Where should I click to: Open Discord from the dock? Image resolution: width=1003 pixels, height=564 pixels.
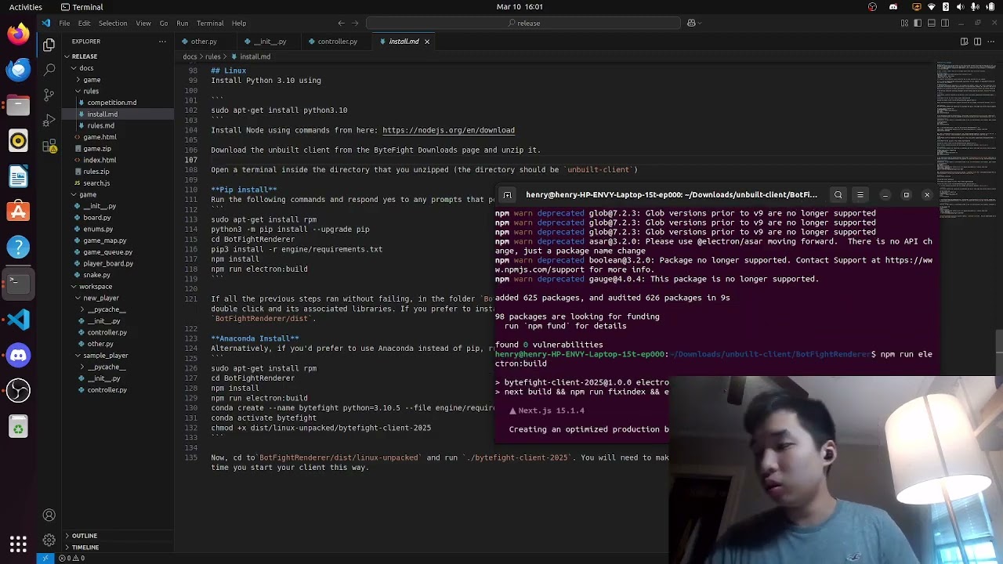point(18,355)
